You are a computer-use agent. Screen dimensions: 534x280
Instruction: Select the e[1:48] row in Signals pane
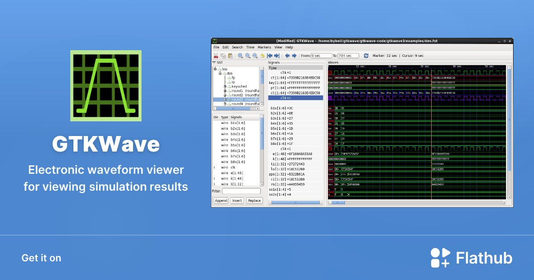pyautogui.click(x=295, y=154)
